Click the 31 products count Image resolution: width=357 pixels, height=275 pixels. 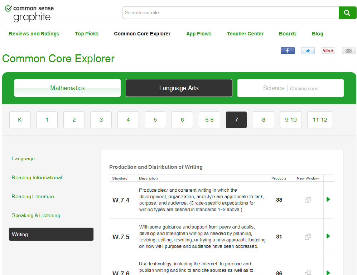coord(279,237)
